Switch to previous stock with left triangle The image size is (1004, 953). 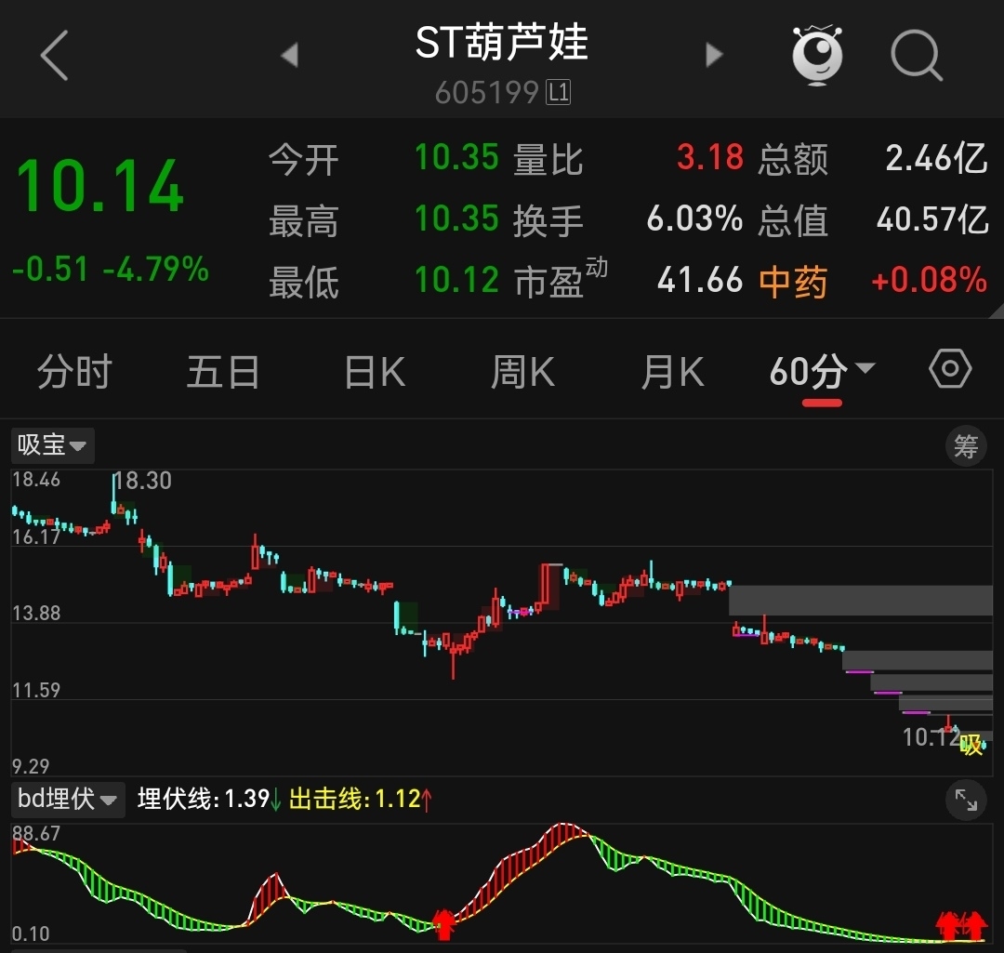click(290, 55)
